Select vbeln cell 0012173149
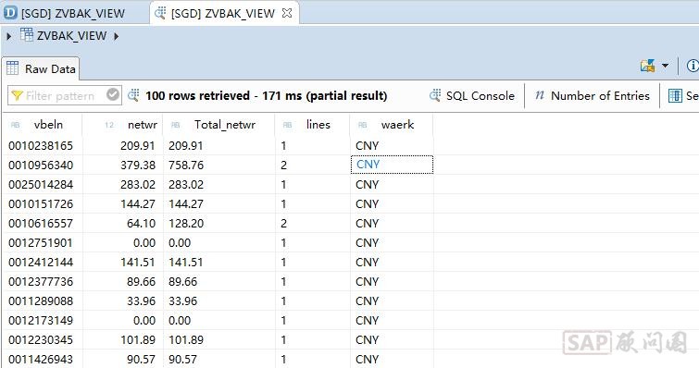Viewport: 699px width, 368px height. (41, 321)
